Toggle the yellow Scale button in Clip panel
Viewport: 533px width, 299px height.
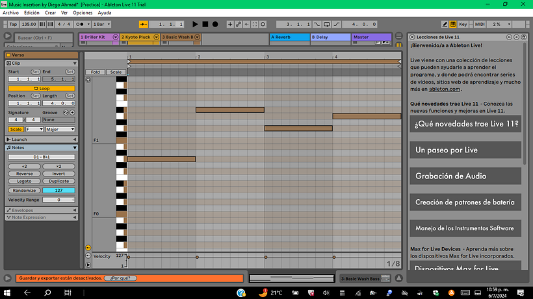point(16,129)
